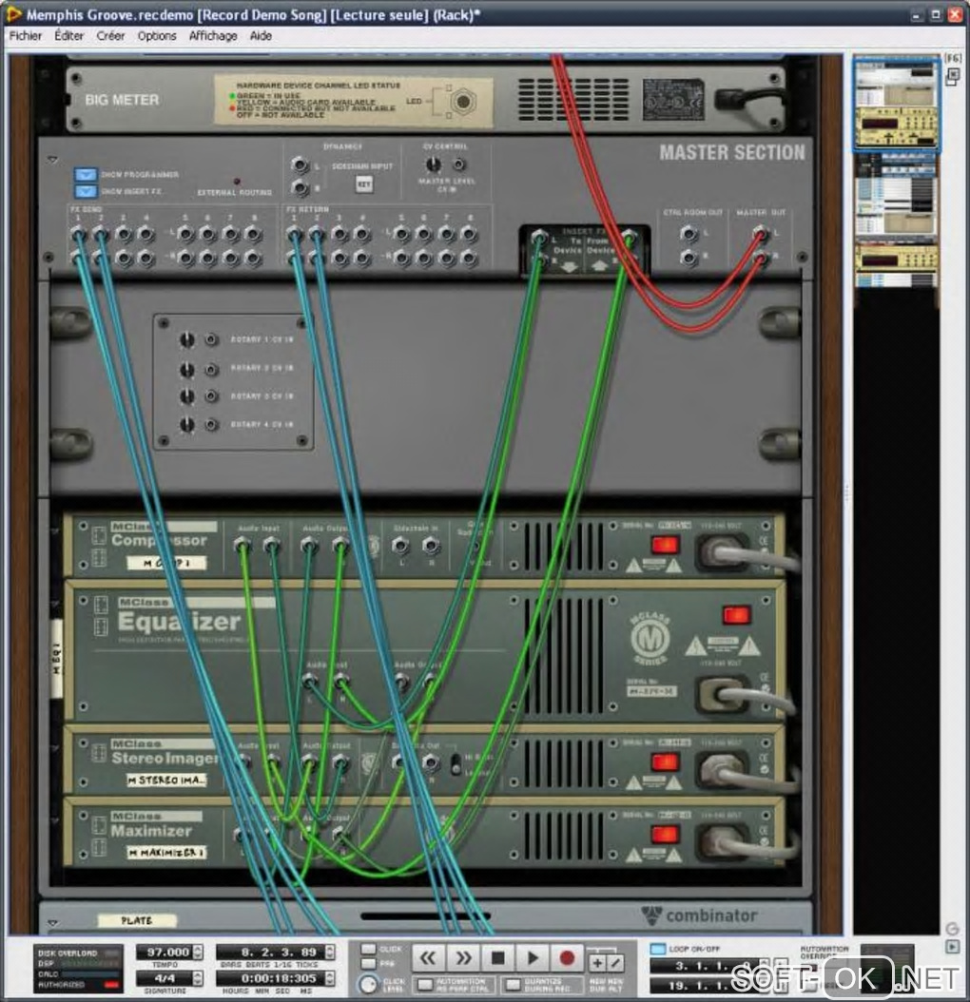
Task: Toggle the Stereo Imager Hi/Lo band switch
Action: coord(456,763)
